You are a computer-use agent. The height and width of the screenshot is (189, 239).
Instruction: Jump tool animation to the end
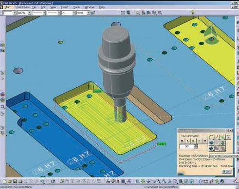pos(205,141)
